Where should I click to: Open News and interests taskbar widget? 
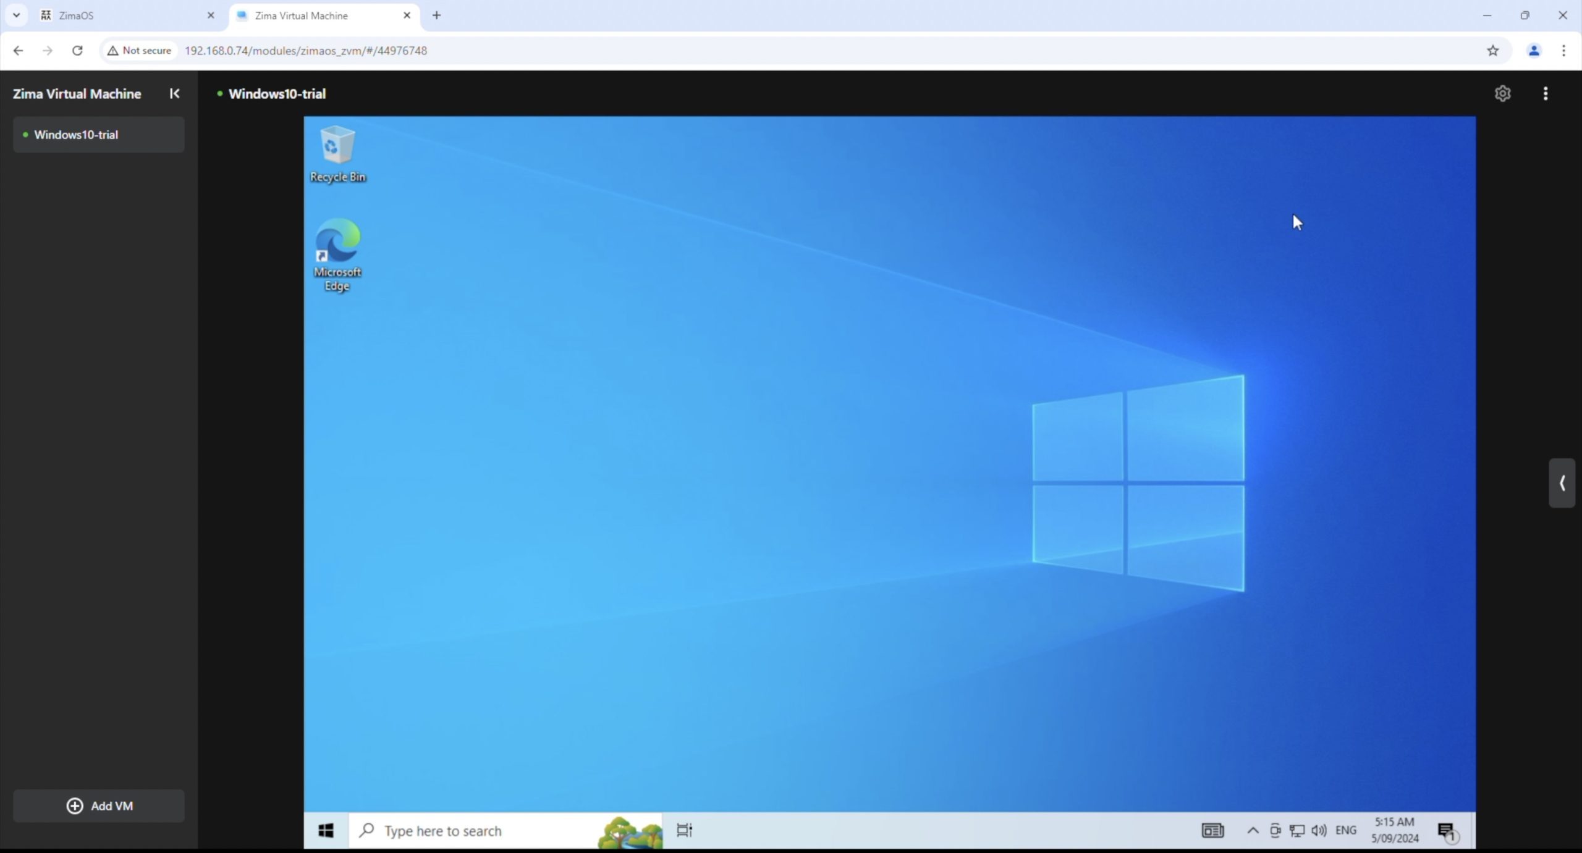click(1212, 831)
